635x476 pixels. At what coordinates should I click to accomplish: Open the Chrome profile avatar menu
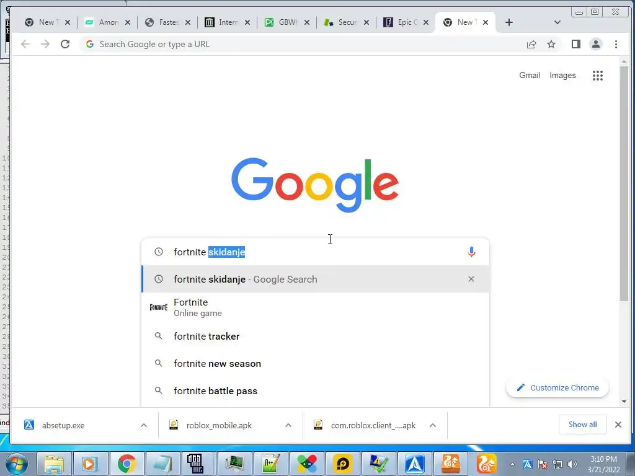596,44
